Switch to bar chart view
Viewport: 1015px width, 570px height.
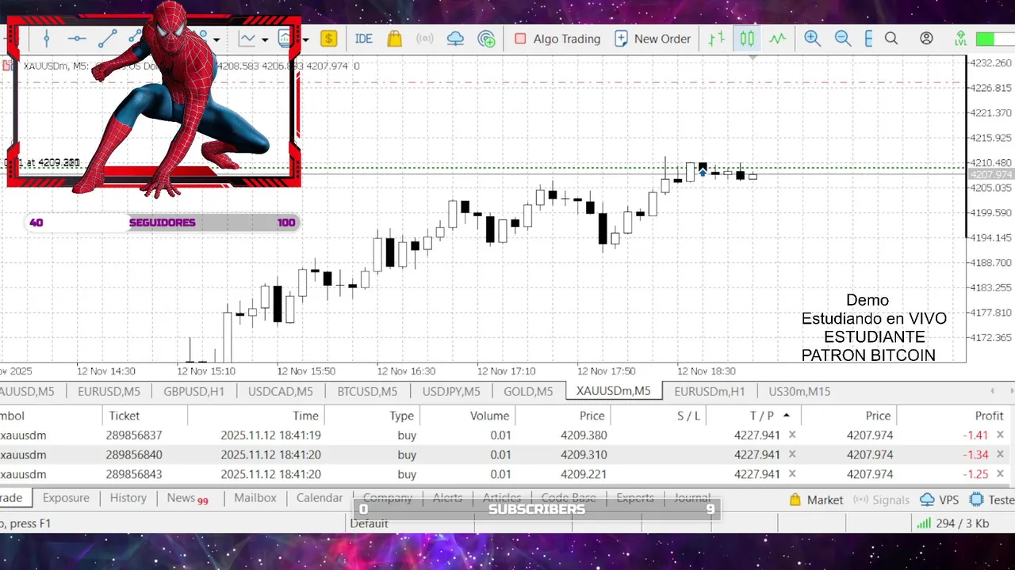tap(717, 38)
